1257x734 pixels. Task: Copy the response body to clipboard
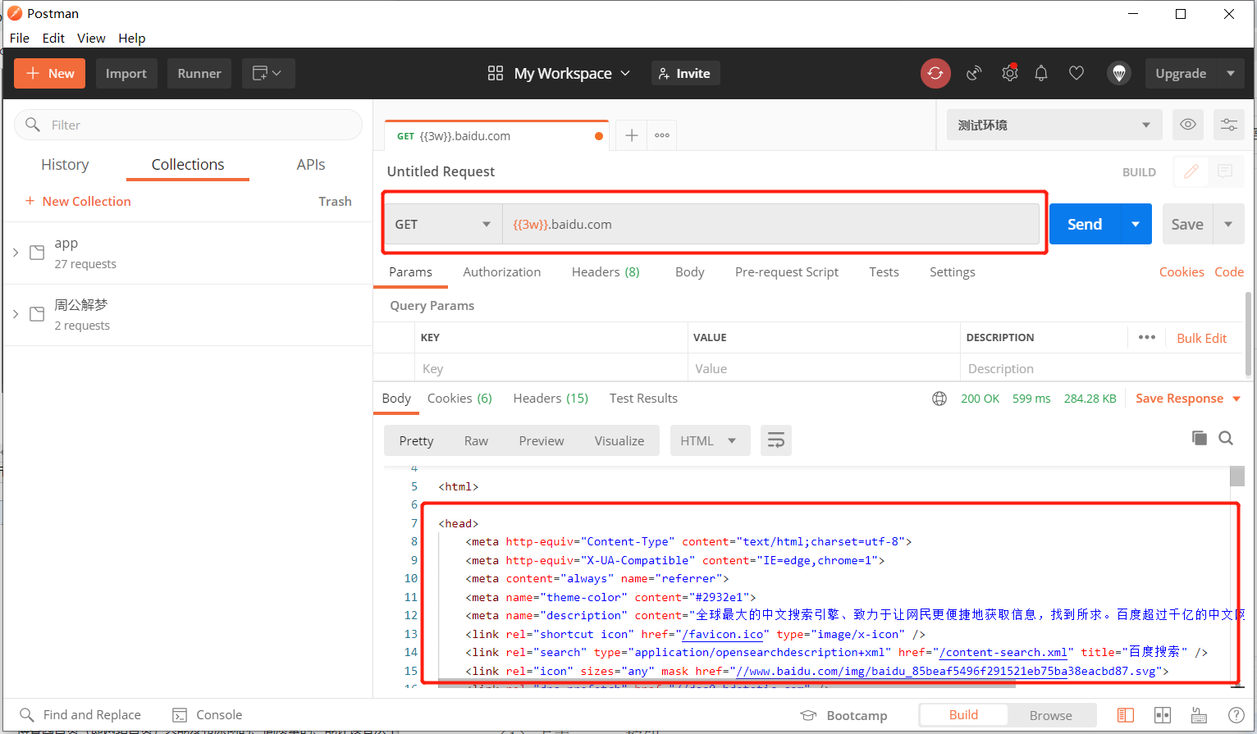[x=1200, y=438]
